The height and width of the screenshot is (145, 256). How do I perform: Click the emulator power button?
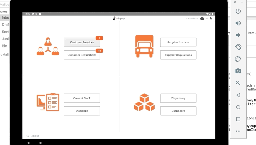238,11
